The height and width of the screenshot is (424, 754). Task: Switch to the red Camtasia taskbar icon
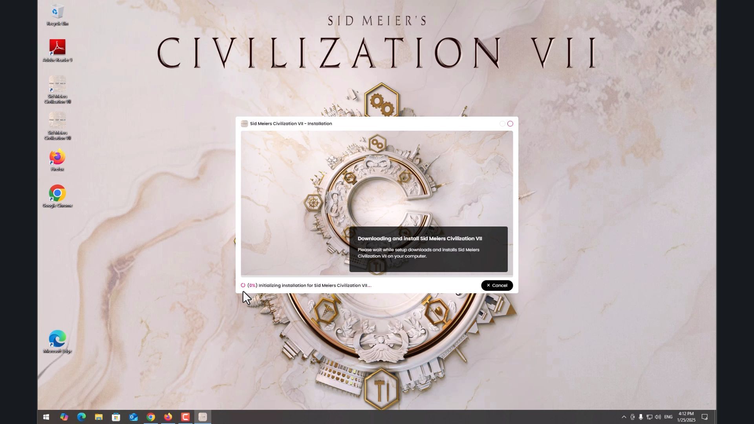185,417
